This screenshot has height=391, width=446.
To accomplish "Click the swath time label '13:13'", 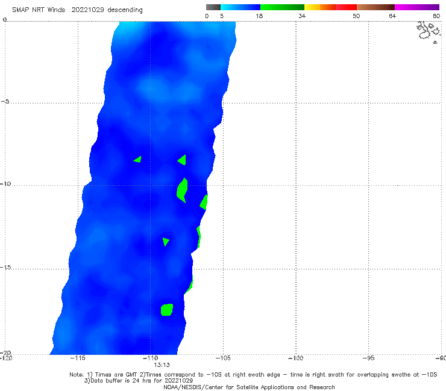I will (162, 365).
